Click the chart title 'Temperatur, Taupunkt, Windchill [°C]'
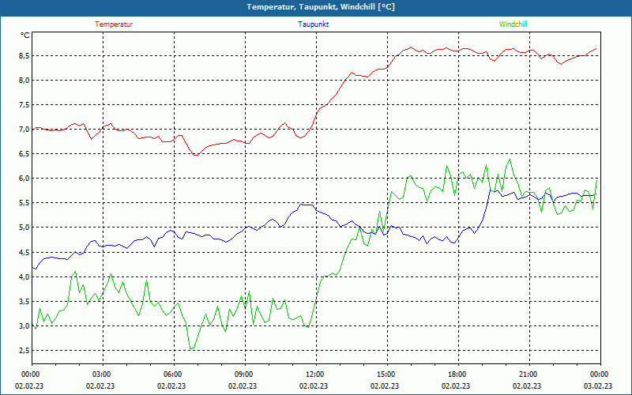This screenshot has width=632, height=395. tap(321, 7)
